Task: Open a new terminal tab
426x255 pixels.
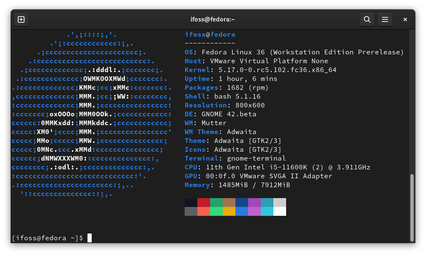Action: pyautogui.click(x=21, y=19)
